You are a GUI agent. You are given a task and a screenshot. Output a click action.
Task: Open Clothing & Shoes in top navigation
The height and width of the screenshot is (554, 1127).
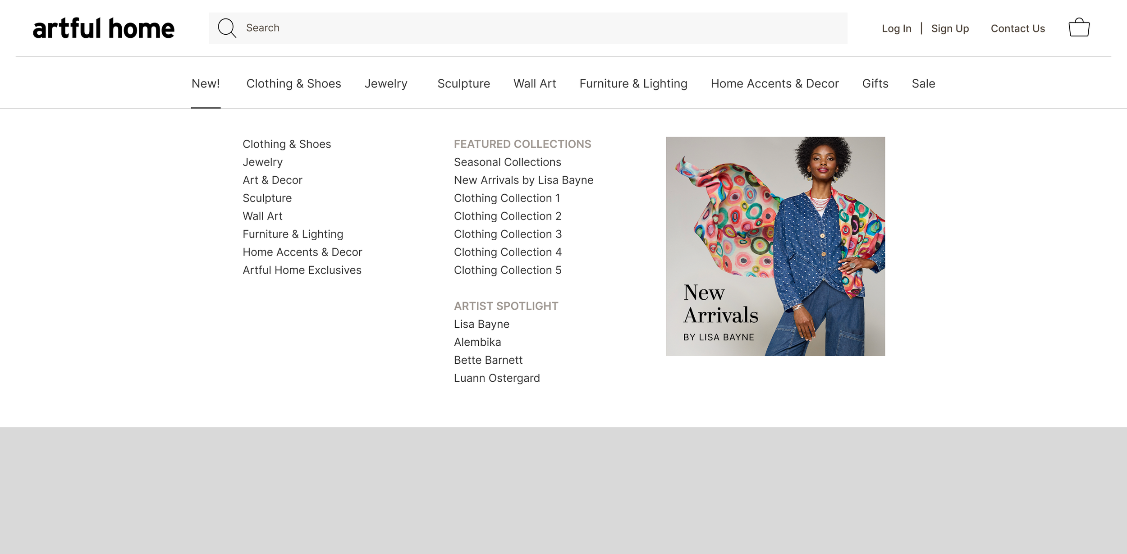[293, 83]
